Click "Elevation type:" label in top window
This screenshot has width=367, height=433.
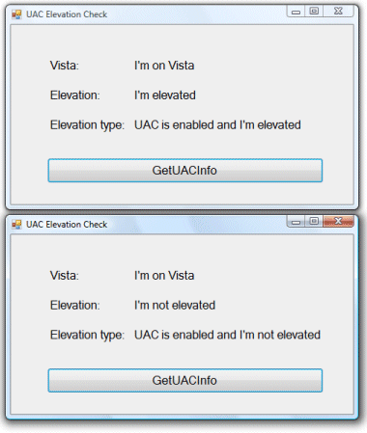pos(87,125)
